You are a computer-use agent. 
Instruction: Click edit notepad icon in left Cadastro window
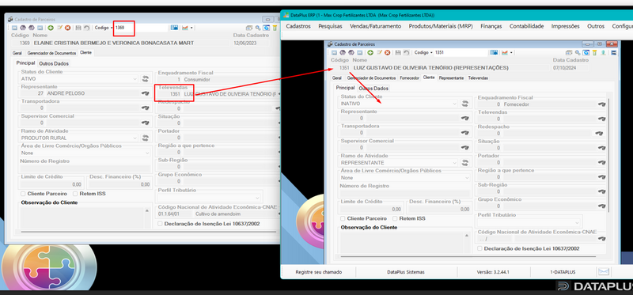(x=60, y=28)
